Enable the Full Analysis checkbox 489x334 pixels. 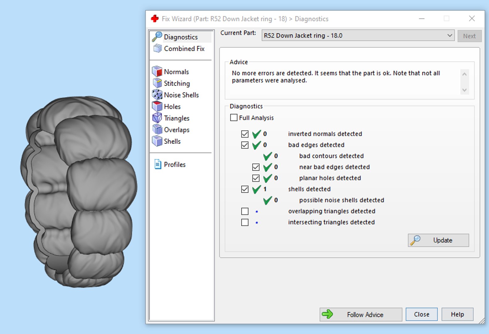pos(234,118)
